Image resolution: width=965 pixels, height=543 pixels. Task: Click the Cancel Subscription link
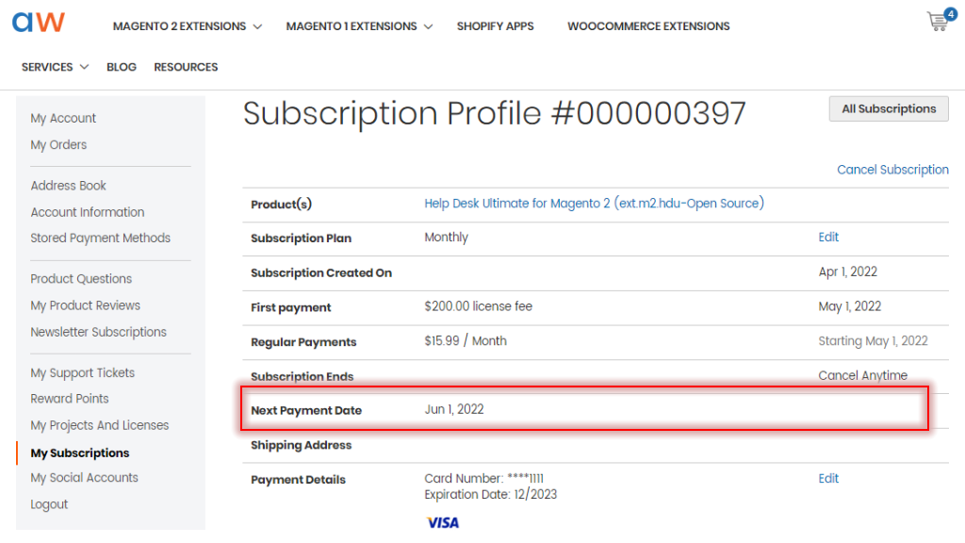coord(892,170)
